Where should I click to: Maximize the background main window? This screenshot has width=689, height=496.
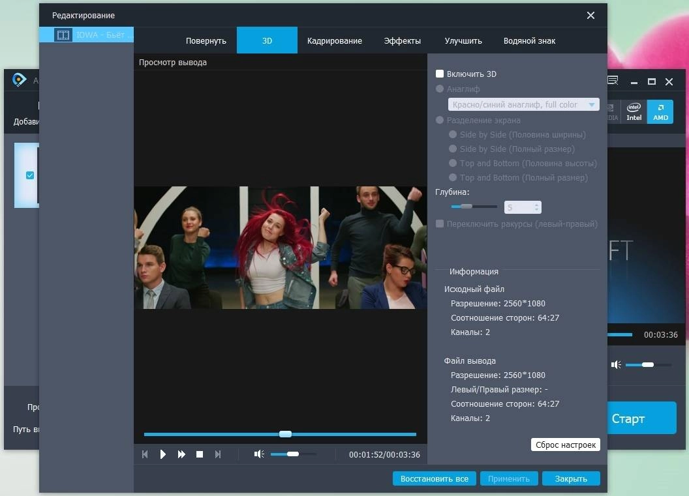point(652,81)
